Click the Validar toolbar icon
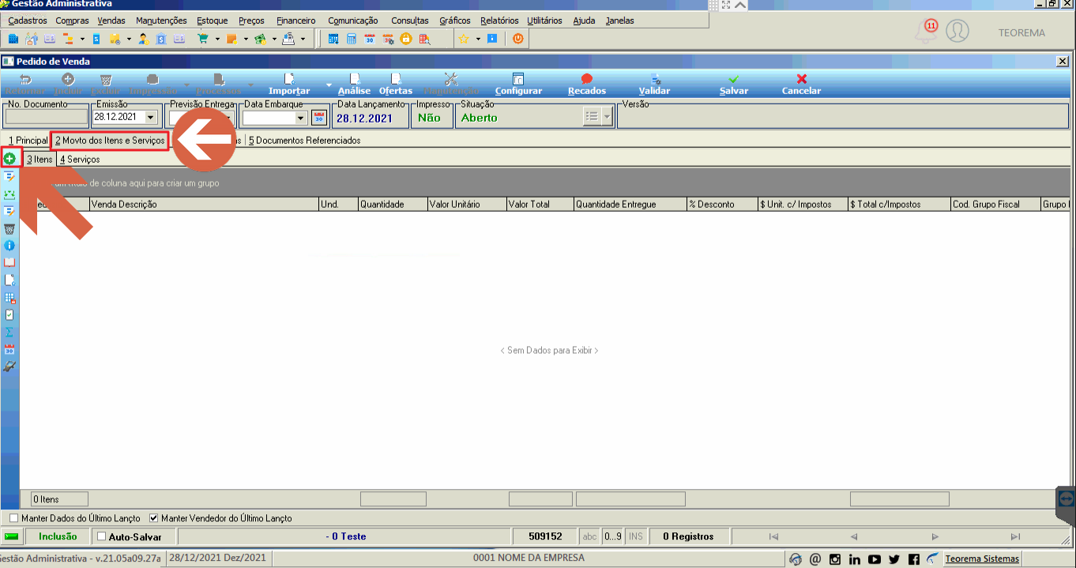 (x=655, y=79)
